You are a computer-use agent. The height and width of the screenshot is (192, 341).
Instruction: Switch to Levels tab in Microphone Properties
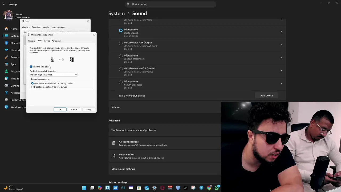click(x=47, y=41)
